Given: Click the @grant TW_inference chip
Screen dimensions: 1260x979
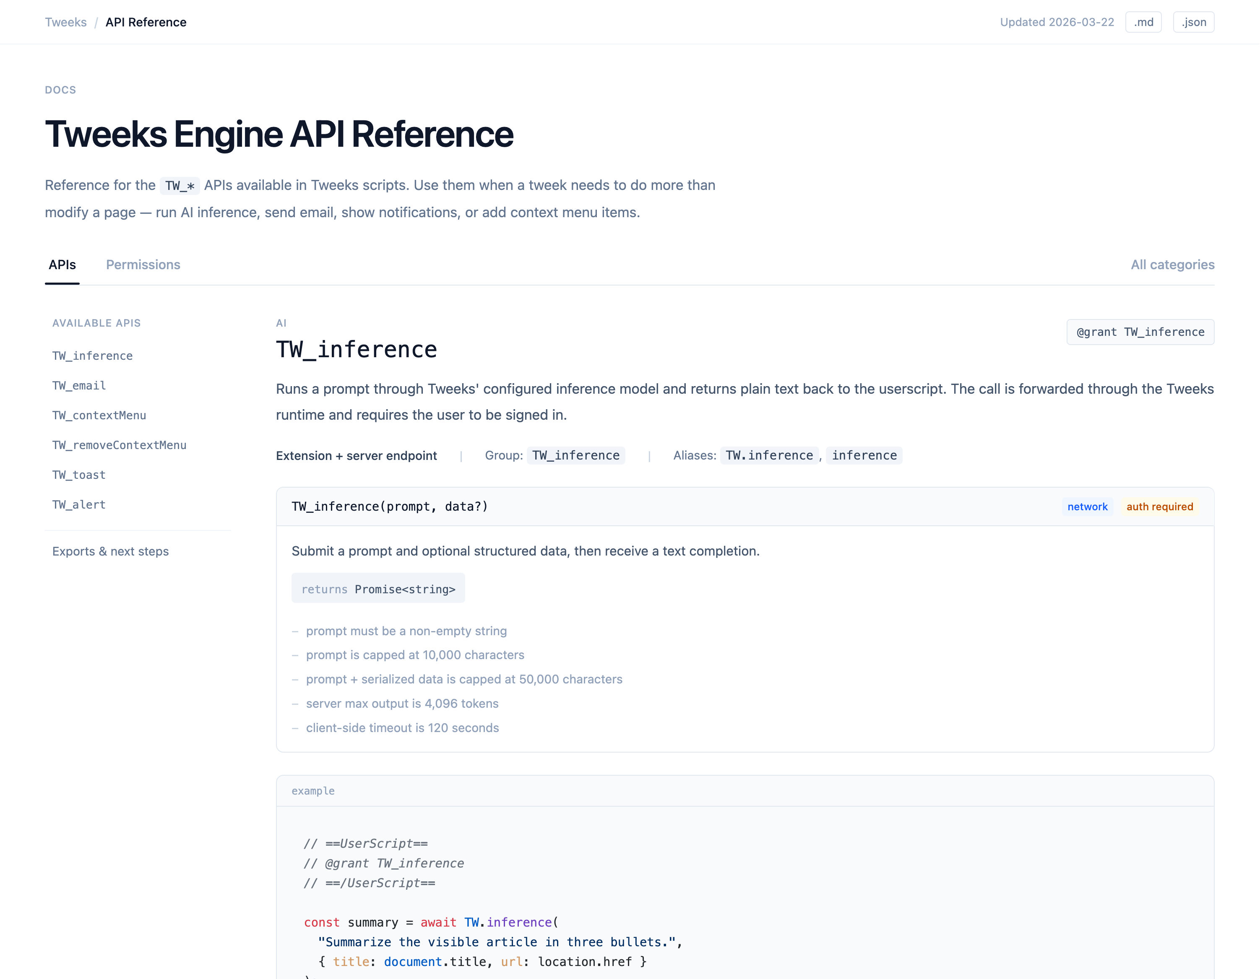Looking at the screenshot, I should pos(1140,332).
